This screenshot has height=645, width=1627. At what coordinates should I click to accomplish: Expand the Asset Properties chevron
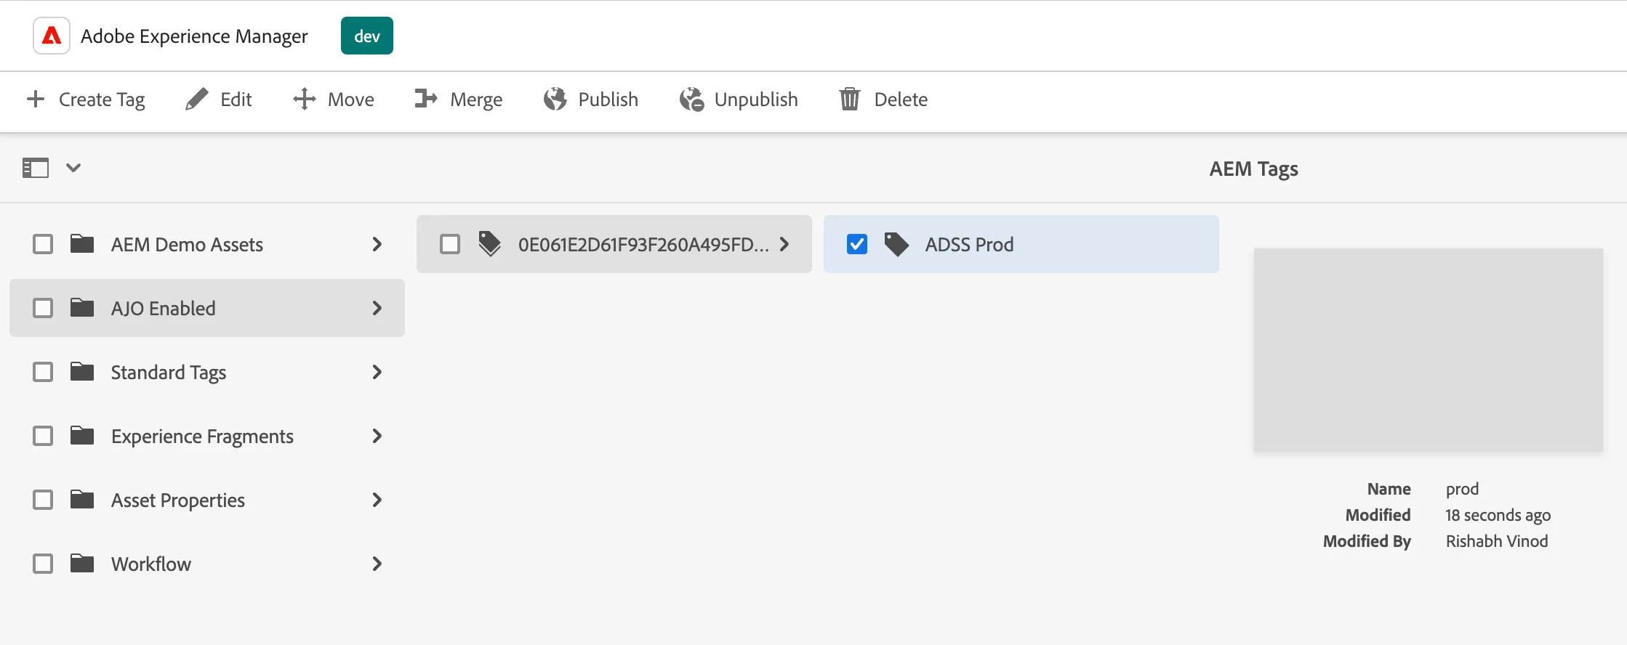coord(377,500)
